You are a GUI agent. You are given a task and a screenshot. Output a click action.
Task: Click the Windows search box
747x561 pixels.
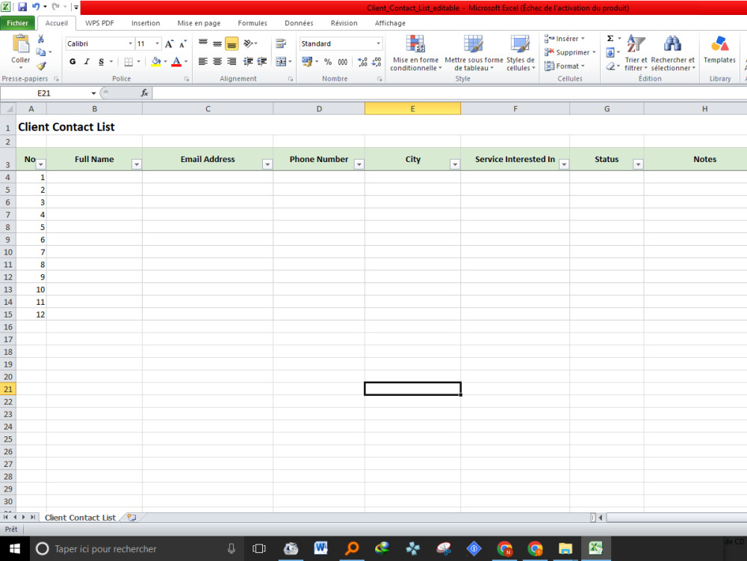tap(137, 548)
